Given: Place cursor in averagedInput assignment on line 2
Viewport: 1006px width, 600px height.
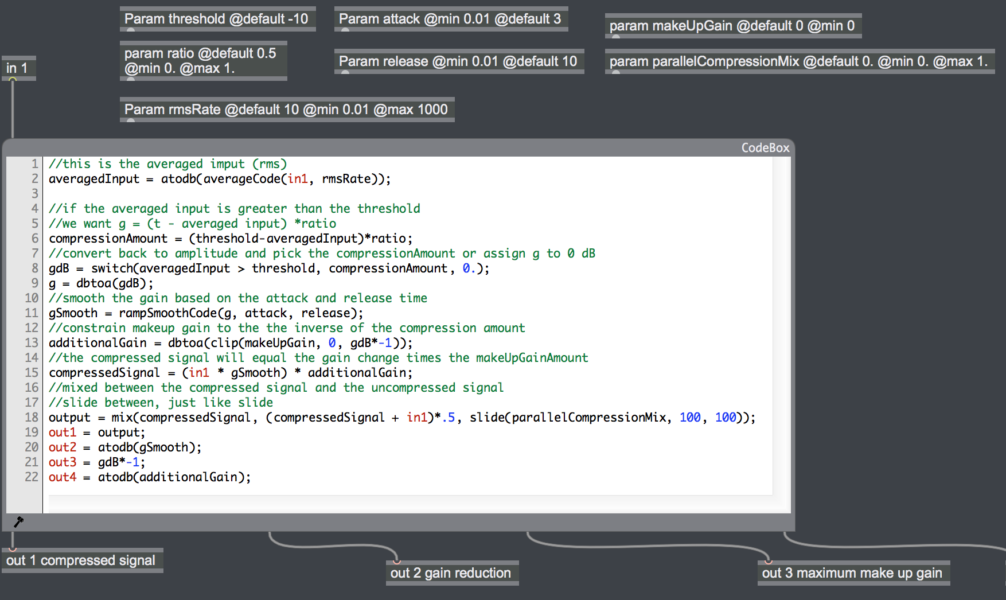Looking at the screenshot, I should point(219,179).
